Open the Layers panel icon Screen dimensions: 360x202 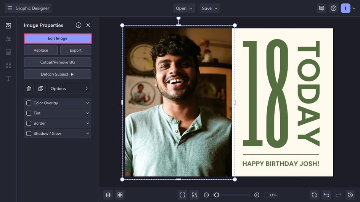click(x=108, y=195)
